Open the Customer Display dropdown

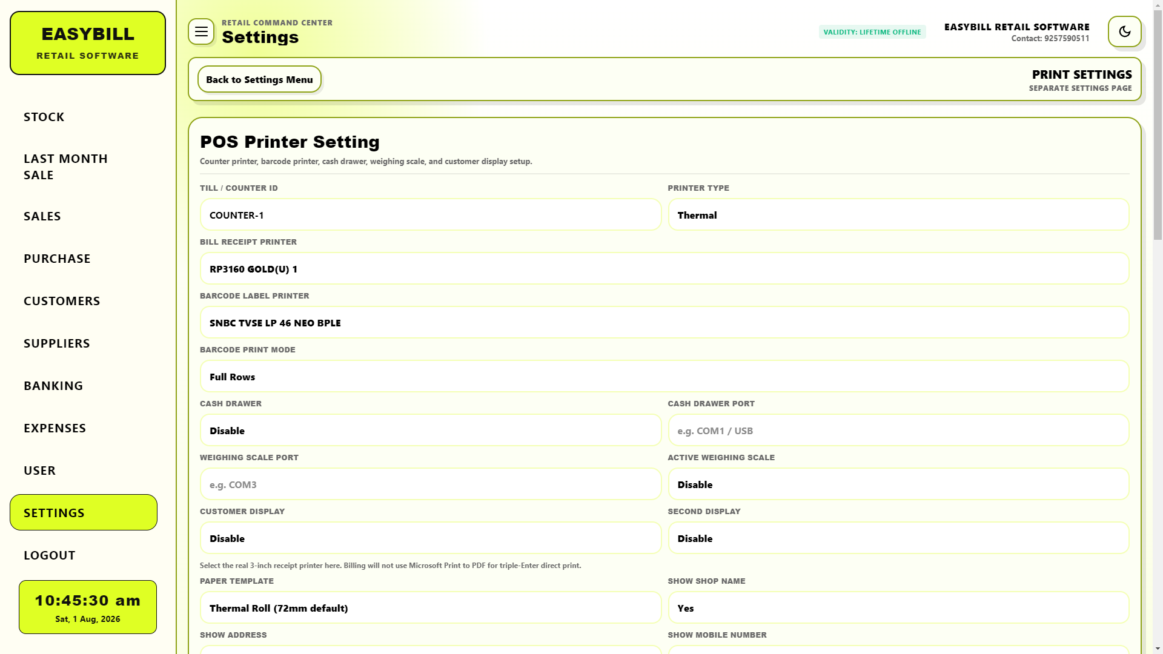click(431, 538)
